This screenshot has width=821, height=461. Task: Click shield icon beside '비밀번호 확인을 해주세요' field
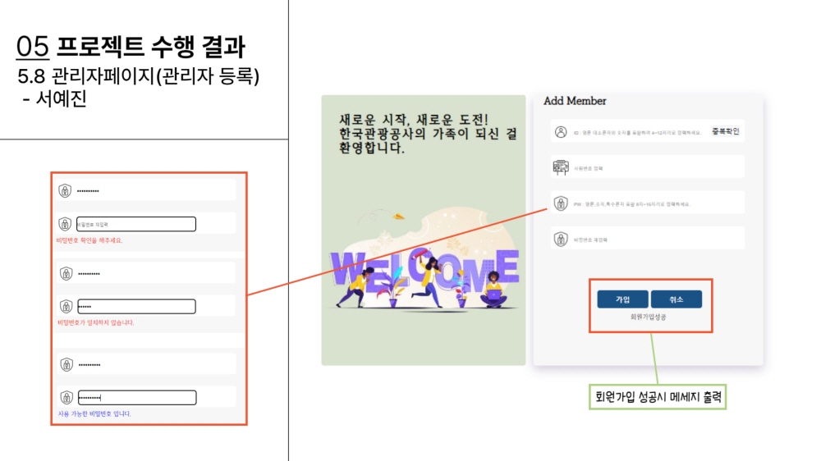(x=65, y=224)
